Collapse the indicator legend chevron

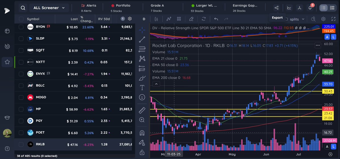point(156,84)
